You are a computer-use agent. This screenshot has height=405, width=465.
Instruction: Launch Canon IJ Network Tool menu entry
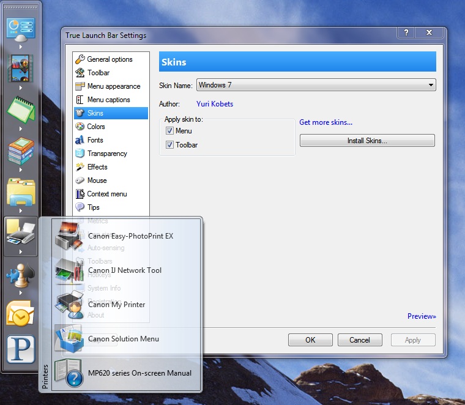click(126, 270)
